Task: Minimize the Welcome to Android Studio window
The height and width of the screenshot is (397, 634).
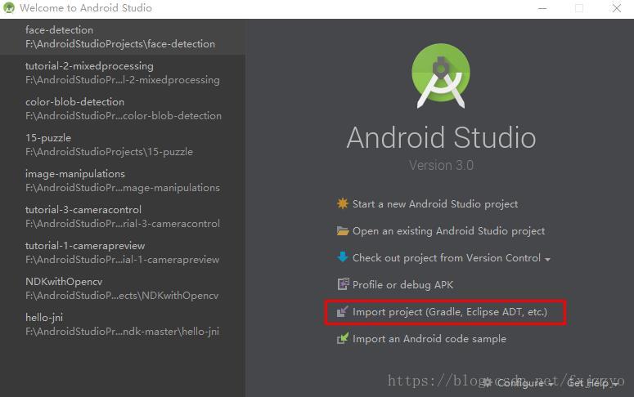Action: point(542,8)
